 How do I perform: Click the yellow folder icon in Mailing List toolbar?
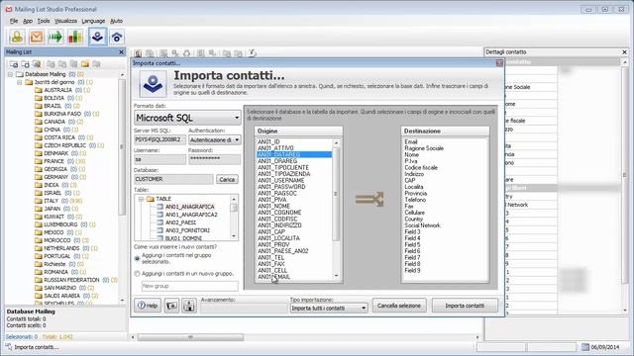coord(85,64)
